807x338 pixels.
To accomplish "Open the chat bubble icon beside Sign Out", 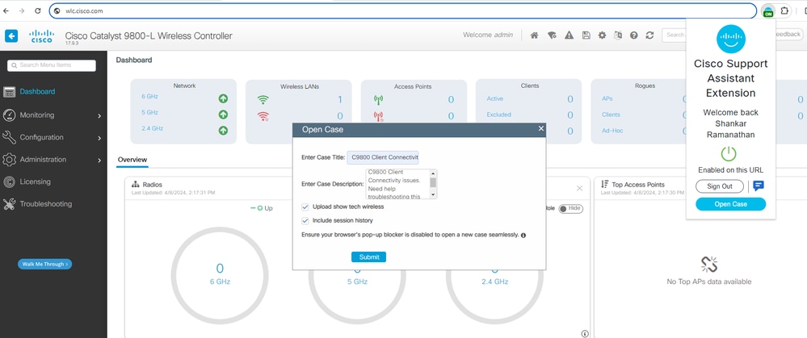I will (x=758, y=186).
